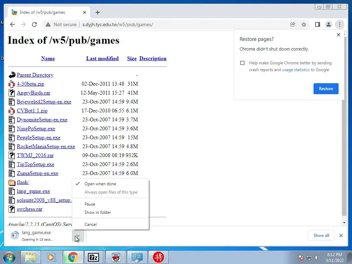Click the Restore button
This screenshot has width=352, height=264.
(326, 89)
